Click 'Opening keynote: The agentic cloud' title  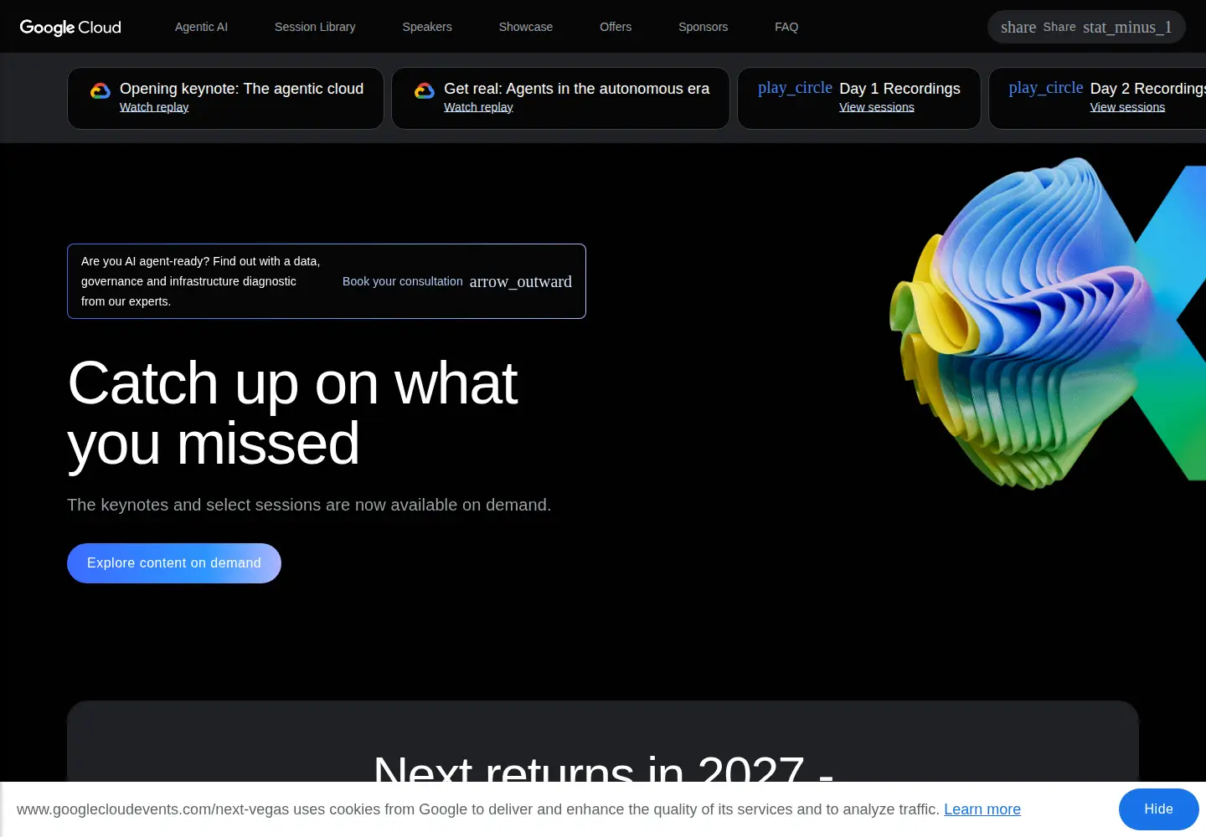[241, 89]
